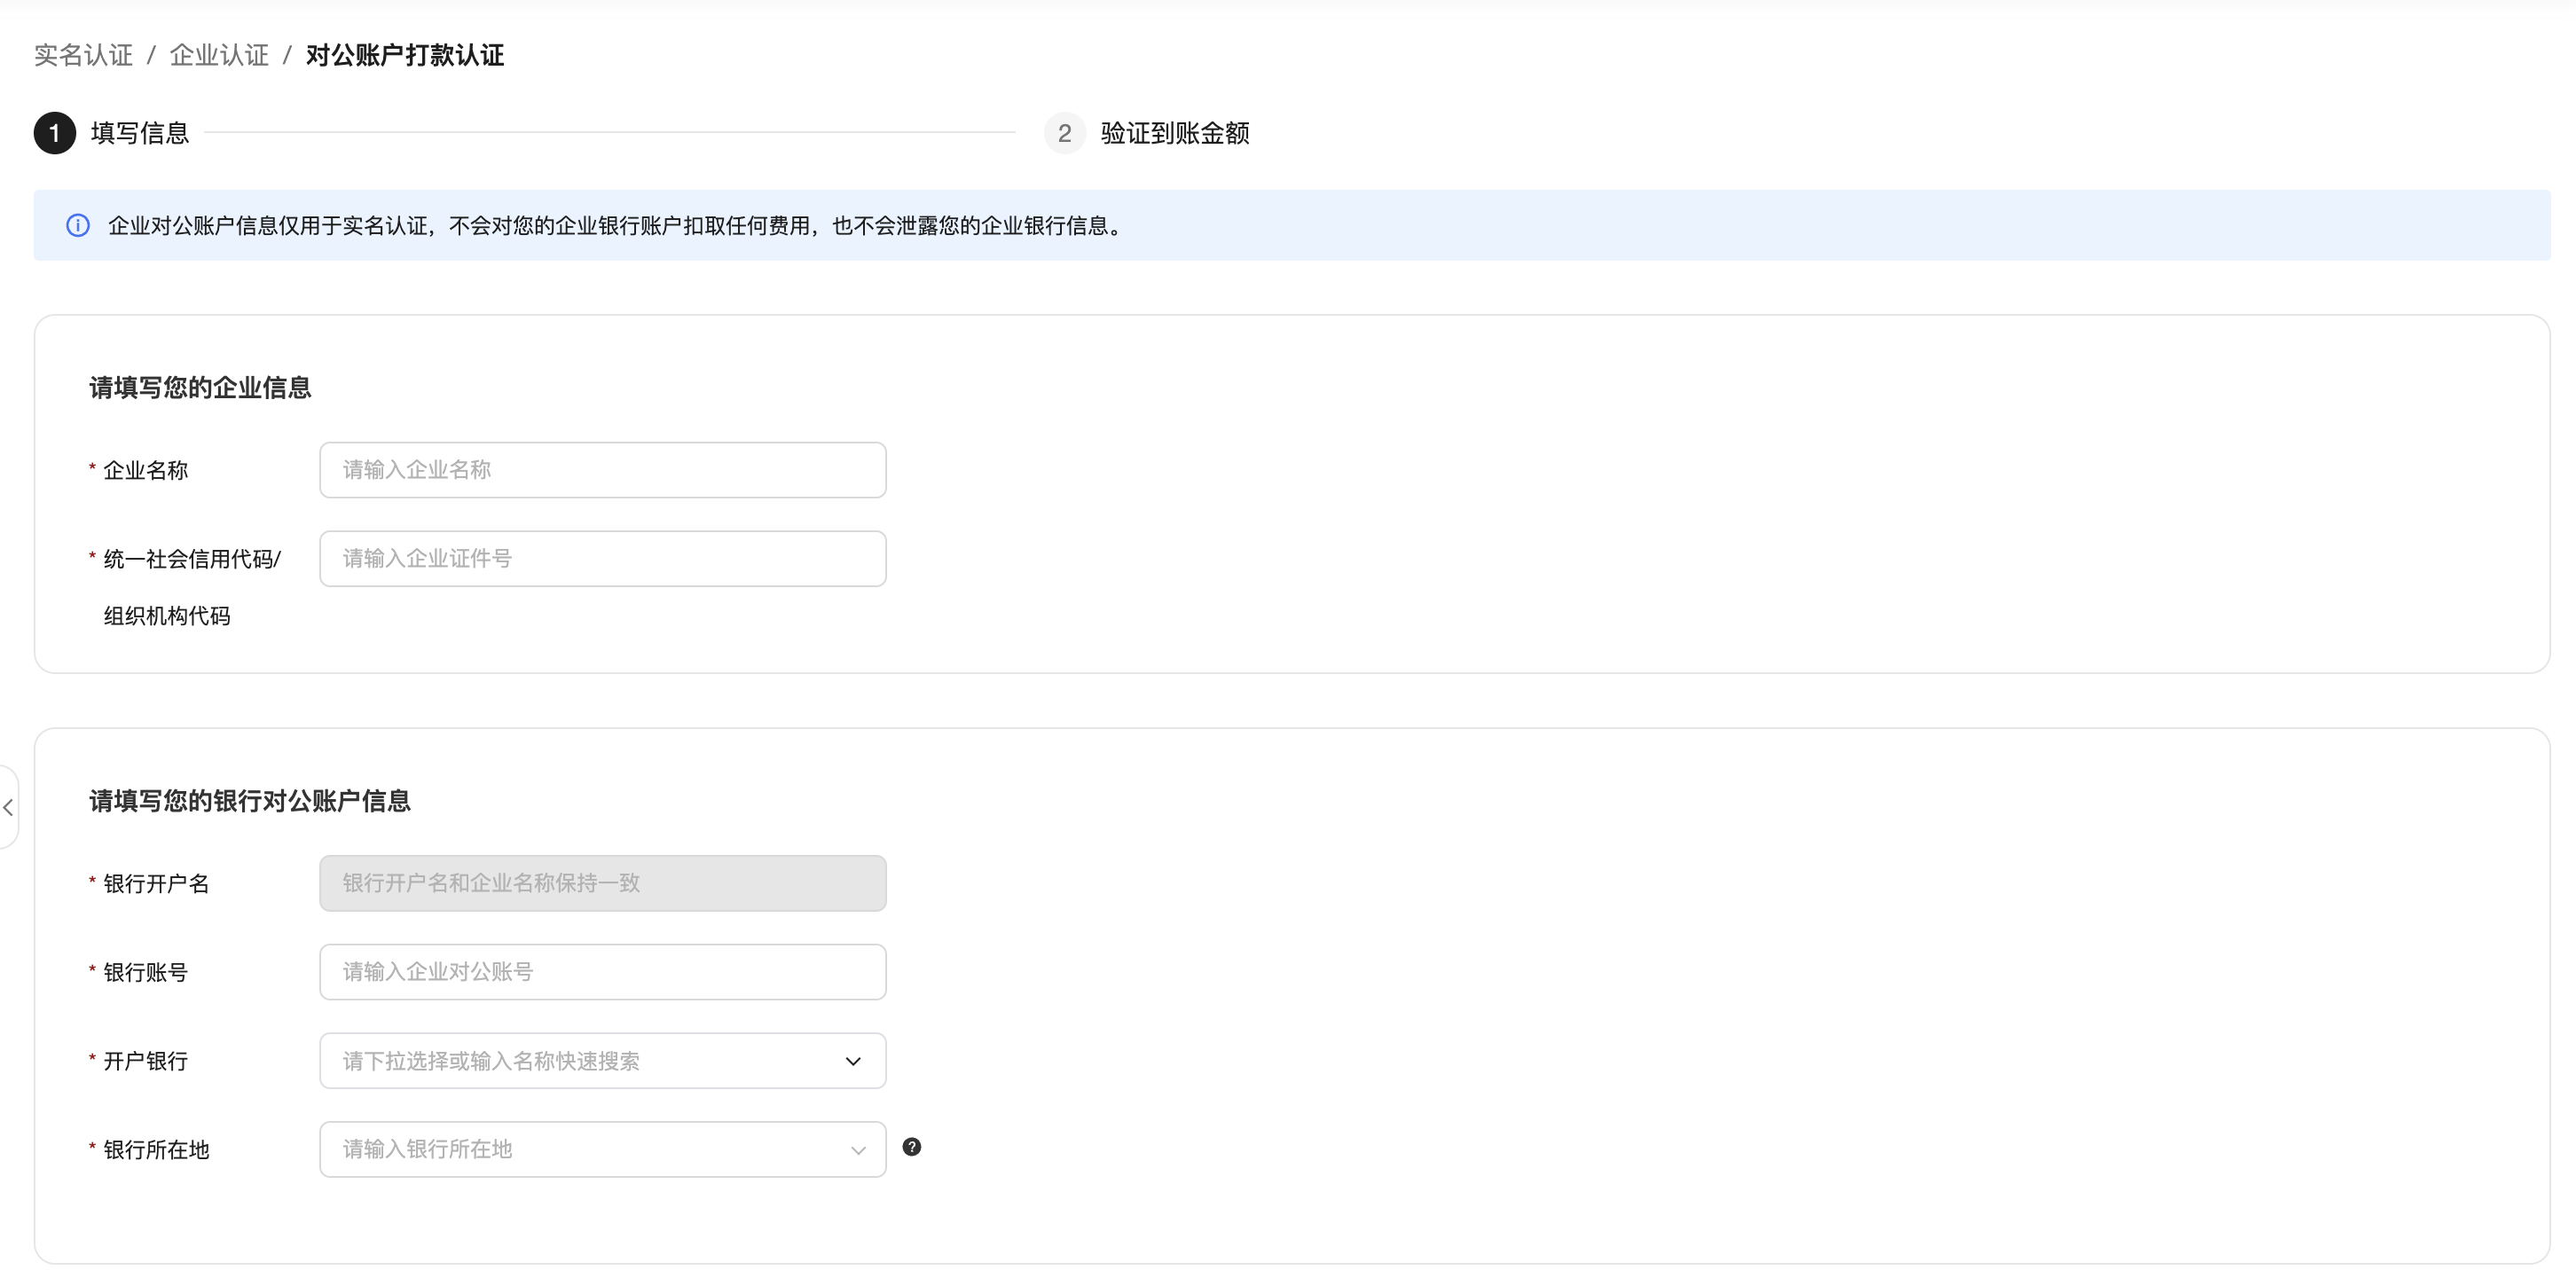Focus the 银行账号 account number field
The image size is (2576, 1286).
tap(602, 972)
